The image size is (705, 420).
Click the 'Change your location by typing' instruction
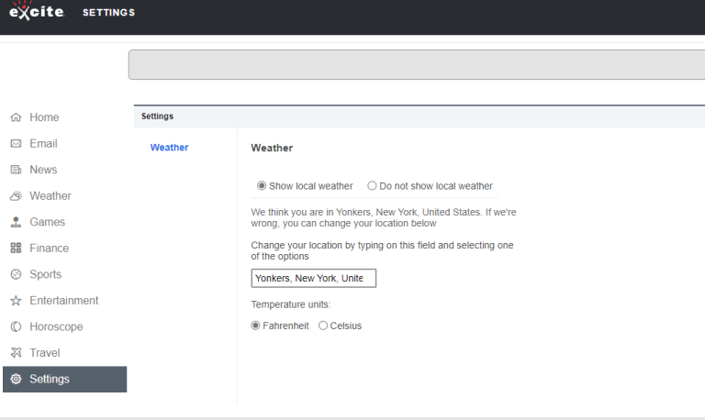click(x=382, y=250)
